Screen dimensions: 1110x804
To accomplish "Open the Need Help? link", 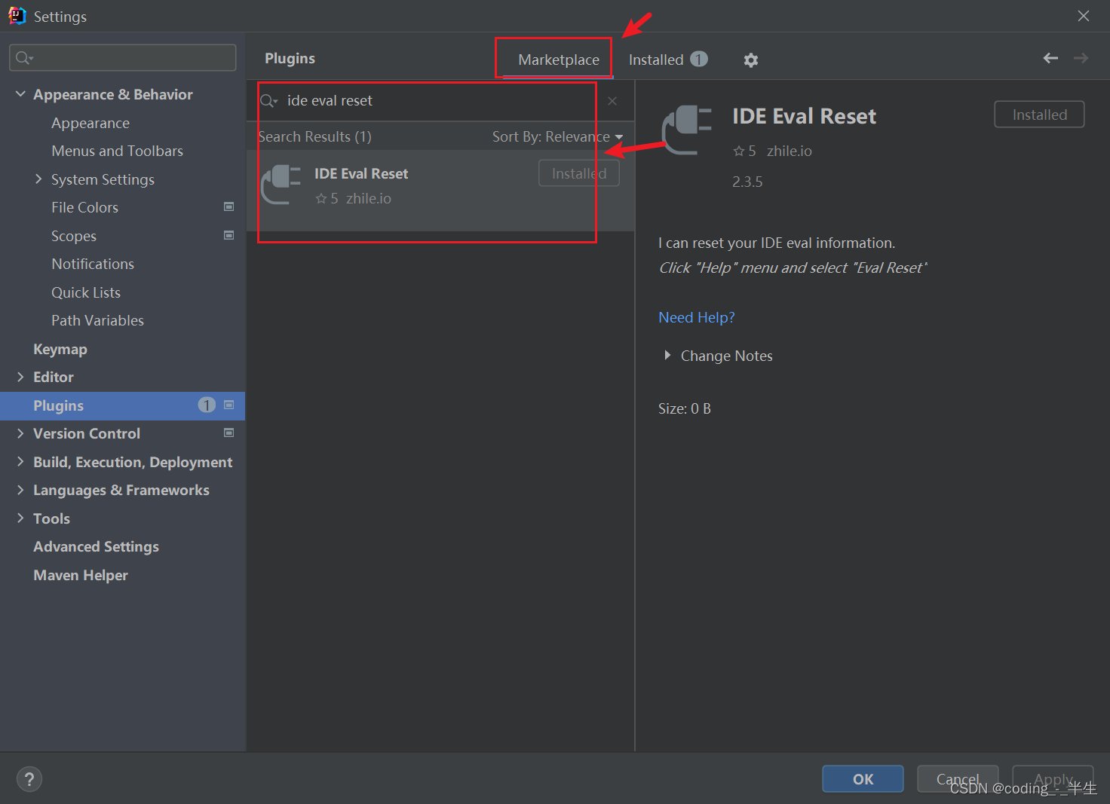I will click(696, 317).
